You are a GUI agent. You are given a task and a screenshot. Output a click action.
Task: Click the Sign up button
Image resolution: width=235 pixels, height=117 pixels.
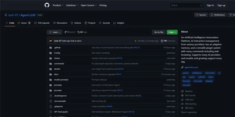coord(221,5)
